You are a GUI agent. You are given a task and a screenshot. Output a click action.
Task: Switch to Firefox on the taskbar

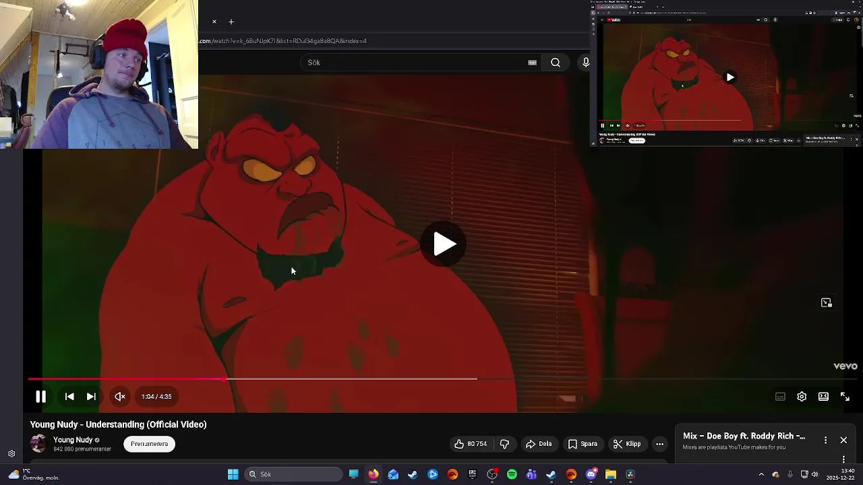(373, 474)
